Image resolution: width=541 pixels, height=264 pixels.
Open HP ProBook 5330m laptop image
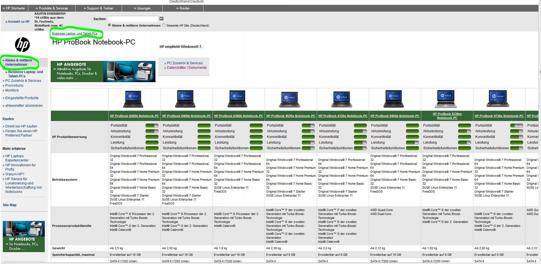click(446, 99)
